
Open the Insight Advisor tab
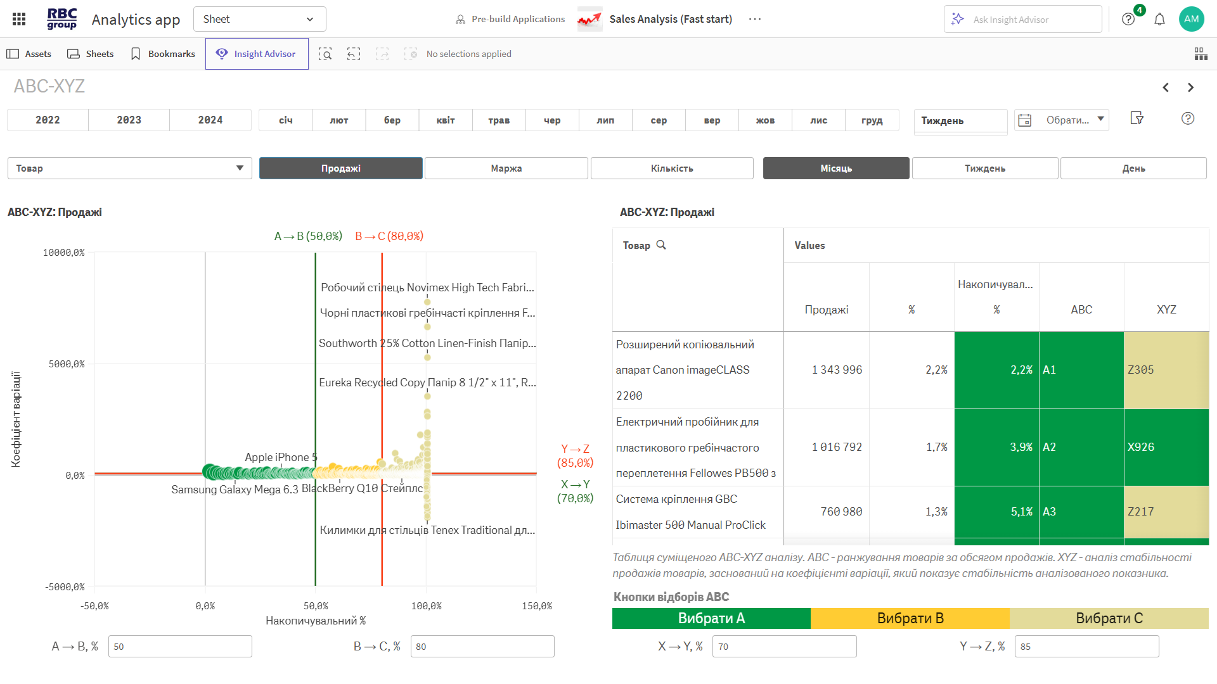(x=257, y=54)
